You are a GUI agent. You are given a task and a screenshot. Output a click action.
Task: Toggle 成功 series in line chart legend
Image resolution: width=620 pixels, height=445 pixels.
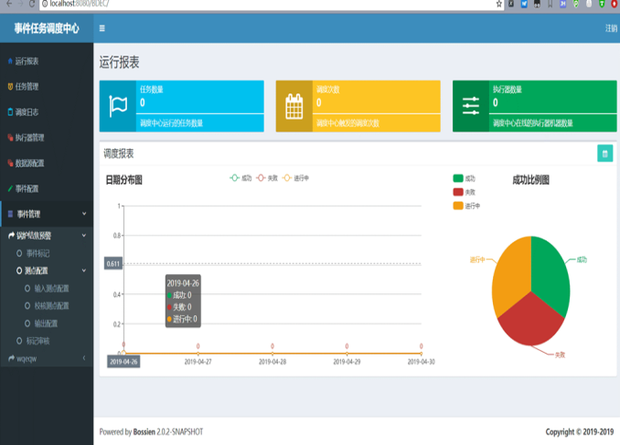pyautogui.click(x=241, y=178)
